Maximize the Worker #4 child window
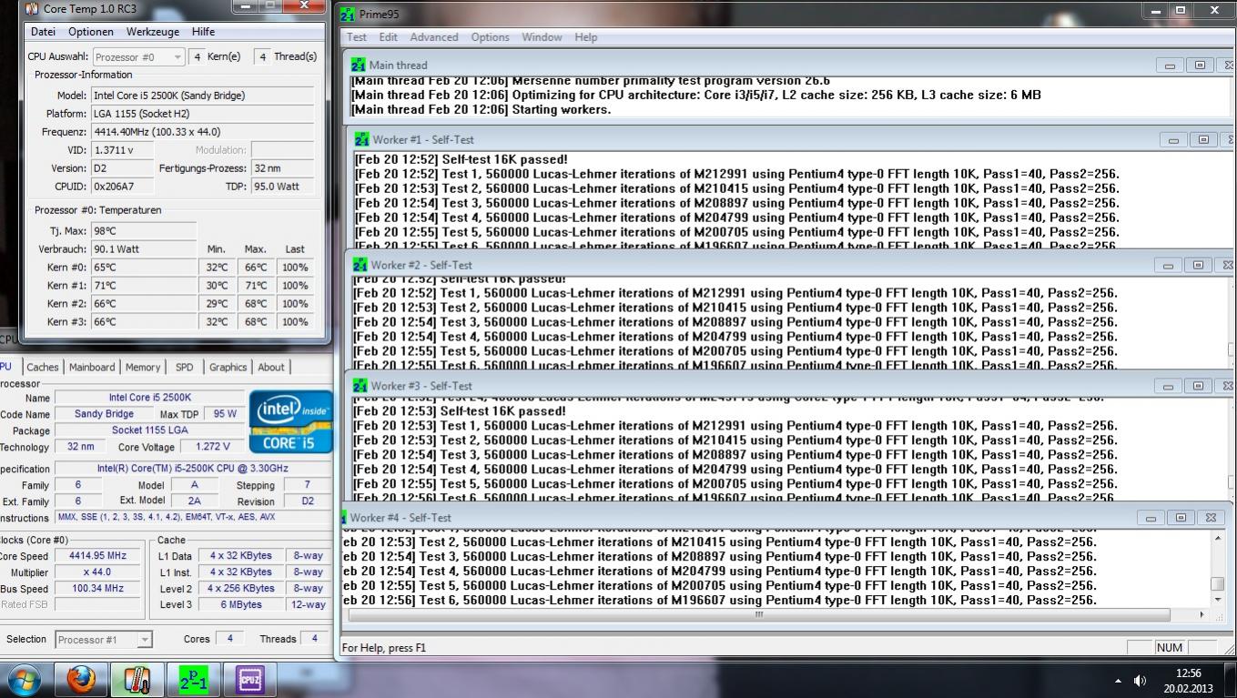Image resolution: width=1237 pixels, height=698 pixels. [x=1181, y=518]
